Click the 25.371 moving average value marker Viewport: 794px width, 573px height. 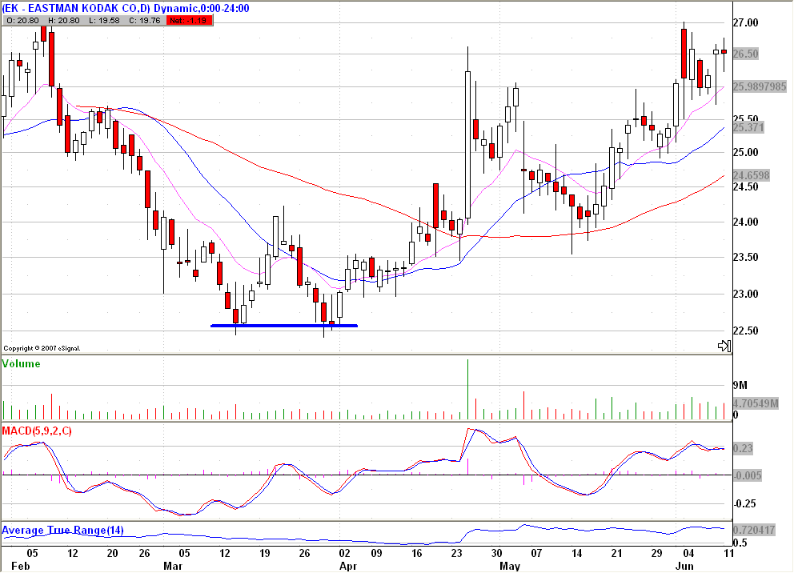(x=748, y=127)
